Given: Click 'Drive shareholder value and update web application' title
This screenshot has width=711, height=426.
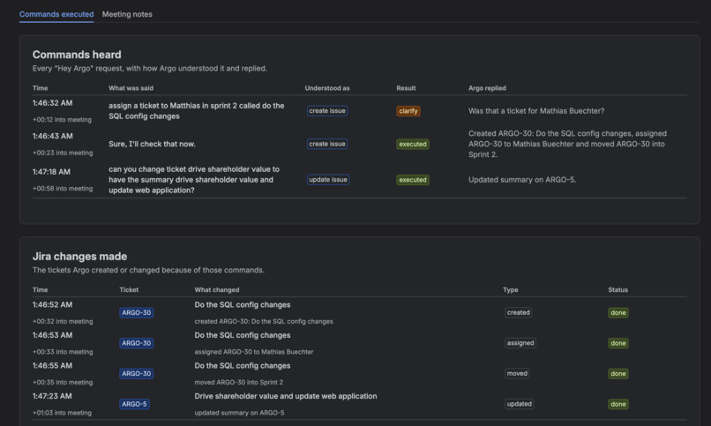Looking at the screenshot, I should coord(286,396).
